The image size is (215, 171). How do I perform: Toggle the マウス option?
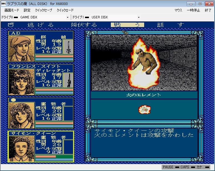click(178, 10)
